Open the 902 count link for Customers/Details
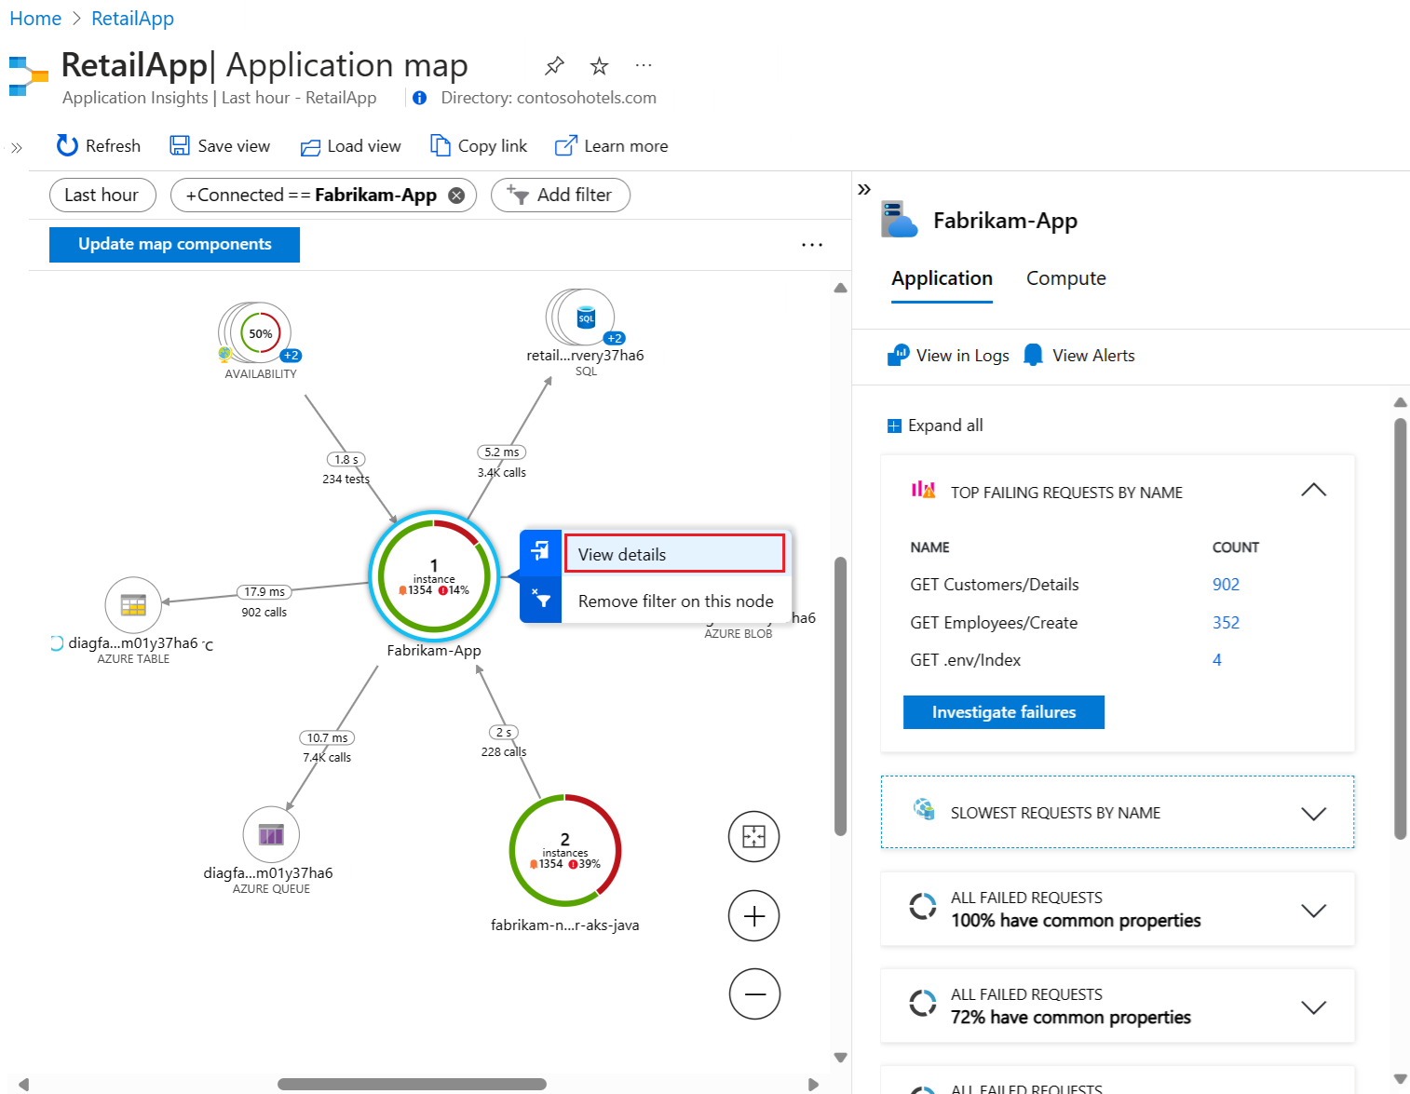This screenshot has height=1094, width=1410. (1226, 585)
